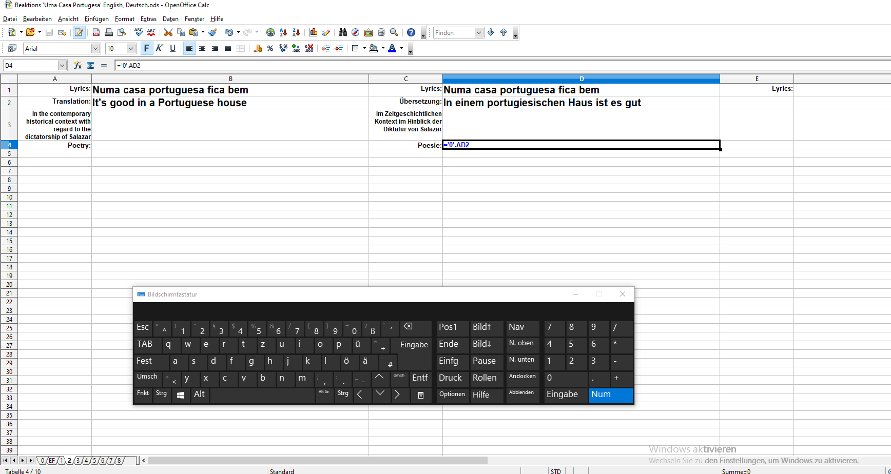Toggle italic formatting button K

click(159, 48)
